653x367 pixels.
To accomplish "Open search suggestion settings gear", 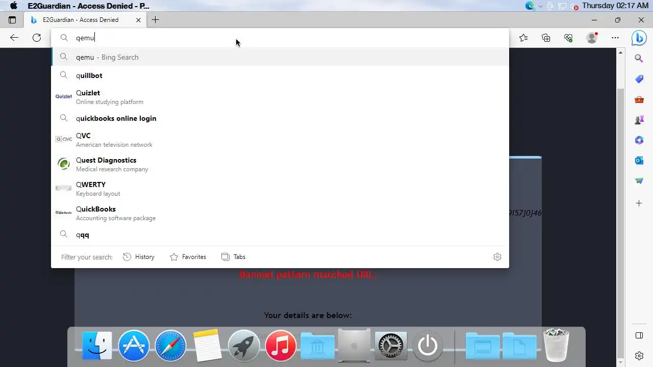I will pyautogui.click(x=497, y=257).
